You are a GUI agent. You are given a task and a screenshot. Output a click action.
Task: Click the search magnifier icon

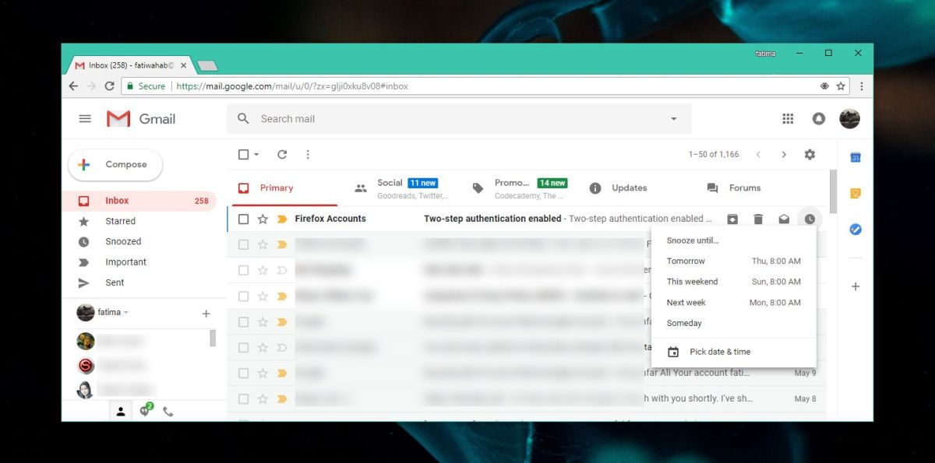point(243,118)
